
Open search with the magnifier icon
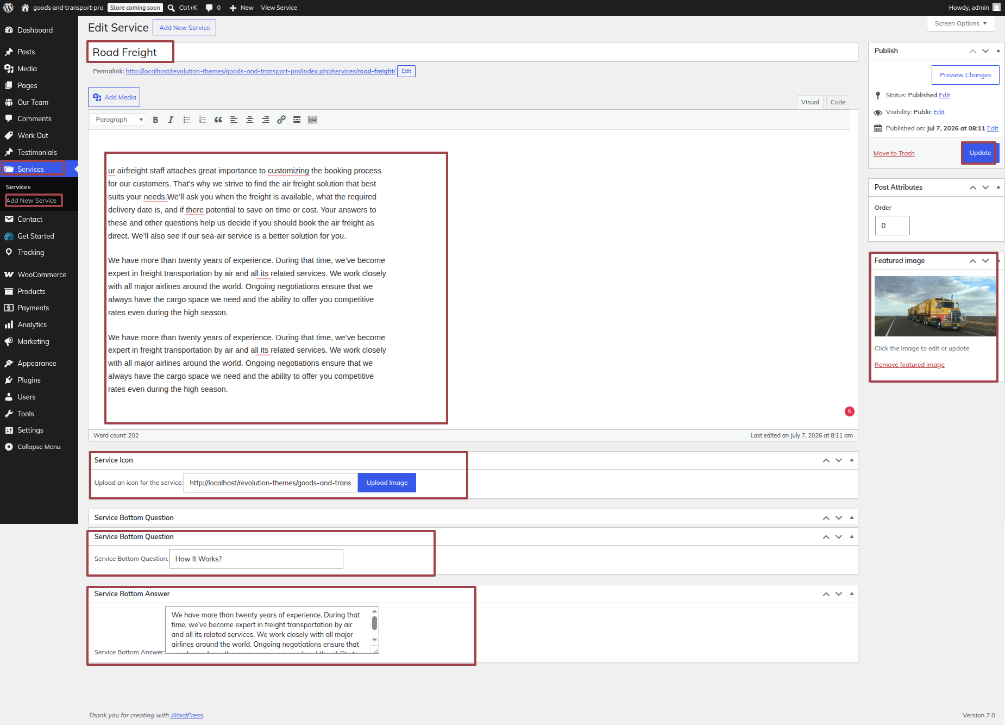tap(171, 8)
